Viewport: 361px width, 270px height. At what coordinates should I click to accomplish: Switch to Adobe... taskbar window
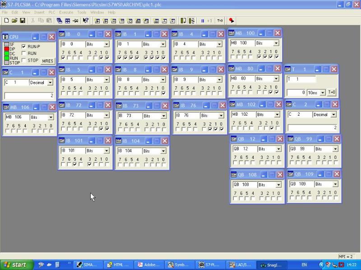point(149,265)
